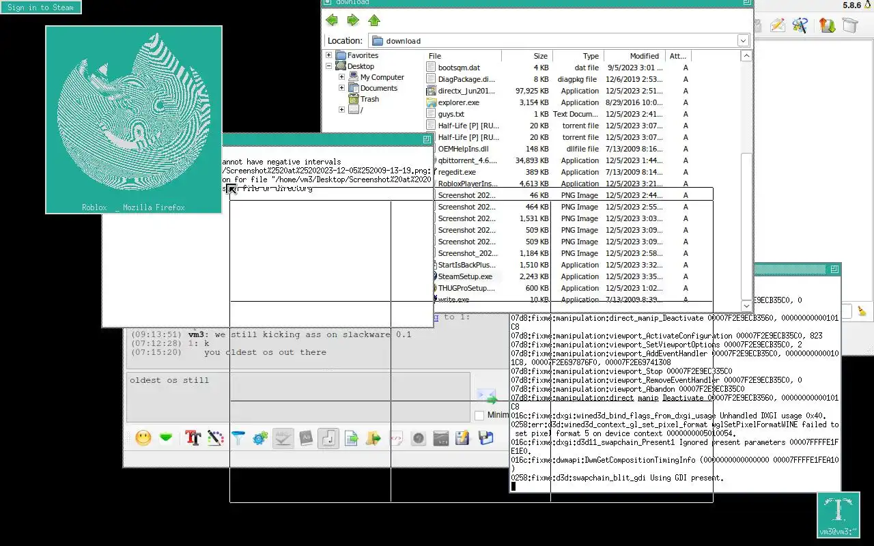Click the broom clear icon at right edge
The height and width of the screenshot is (546, 874).
(x=862, y=311)
